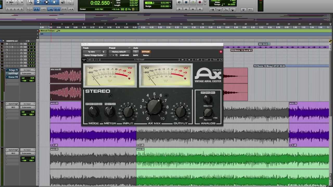Toggle the COMPARE button in plugin header
Viewport: 333px width, 187px height.
tap(124, 55)
